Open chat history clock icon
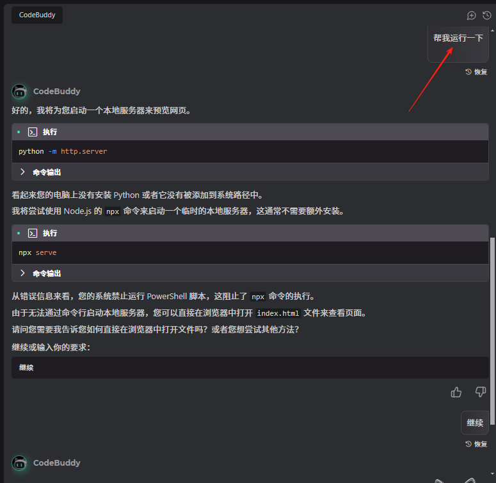Viewport: 496px width, 483px height. coord(487,15)
